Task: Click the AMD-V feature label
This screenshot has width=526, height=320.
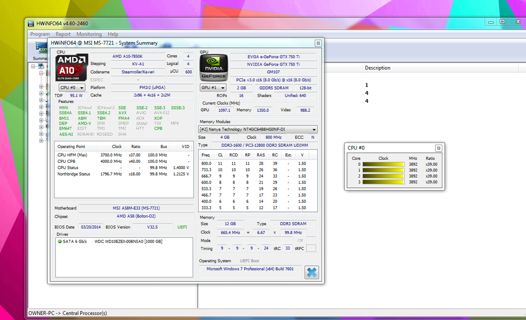Action: click(84, 123)
